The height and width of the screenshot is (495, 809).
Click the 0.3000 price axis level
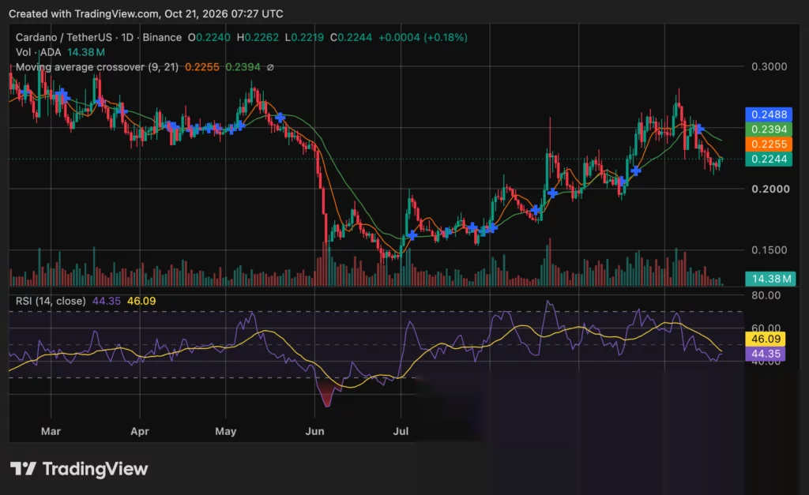click(769, 66)
